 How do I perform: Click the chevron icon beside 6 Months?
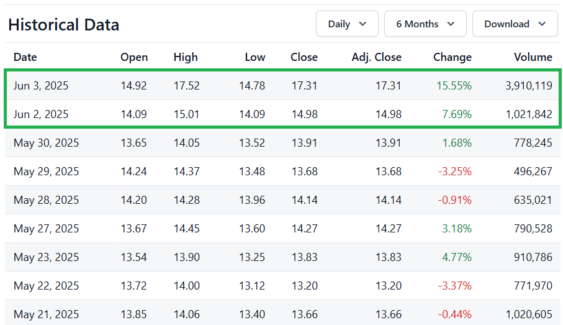451,24
